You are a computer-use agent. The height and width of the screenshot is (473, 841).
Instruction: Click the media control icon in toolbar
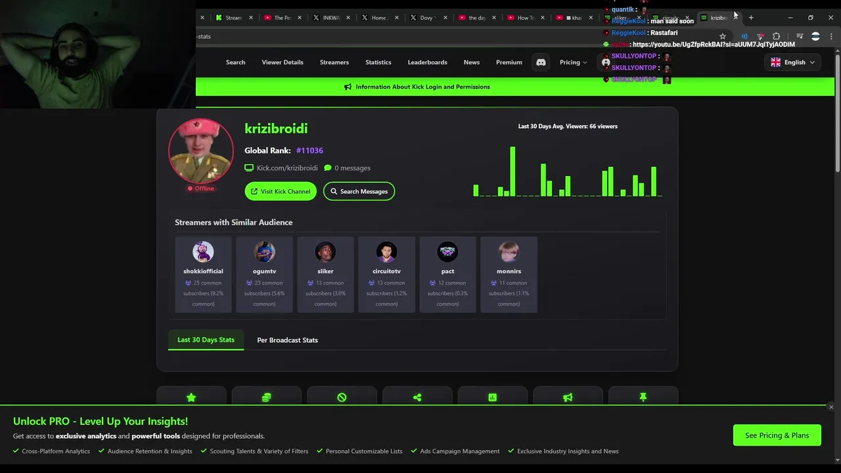[x=800, y=36]
